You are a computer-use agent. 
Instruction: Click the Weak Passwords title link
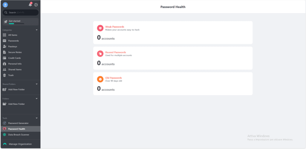click(114, 27)
